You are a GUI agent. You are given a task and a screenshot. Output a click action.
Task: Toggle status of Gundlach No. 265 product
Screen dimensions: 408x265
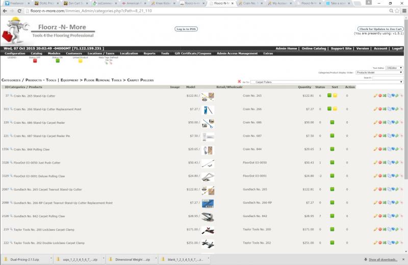(x=333, y=189)
